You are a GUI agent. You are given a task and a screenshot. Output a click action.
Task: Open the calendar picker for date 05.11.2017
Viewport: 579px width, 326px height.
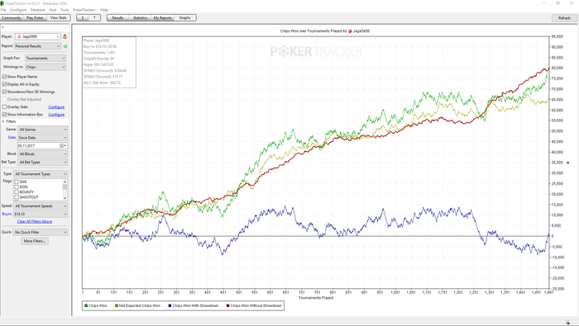64,146
